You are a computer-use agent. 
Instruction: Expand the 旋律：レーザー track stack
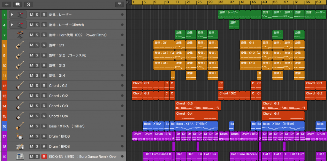(12, 15)
